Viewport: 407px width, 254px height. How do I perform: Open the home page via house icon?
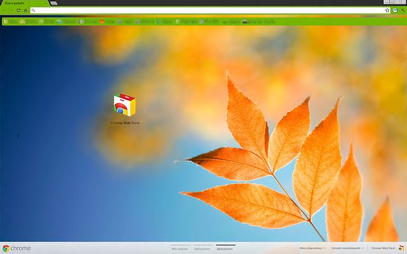pos(25,10)
